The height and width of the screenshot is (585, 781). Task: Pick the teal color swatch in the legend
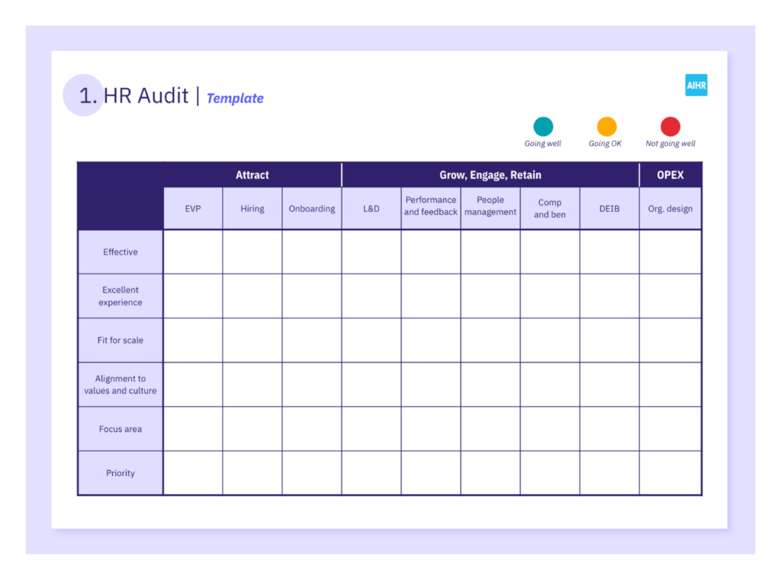coord(542,126)
